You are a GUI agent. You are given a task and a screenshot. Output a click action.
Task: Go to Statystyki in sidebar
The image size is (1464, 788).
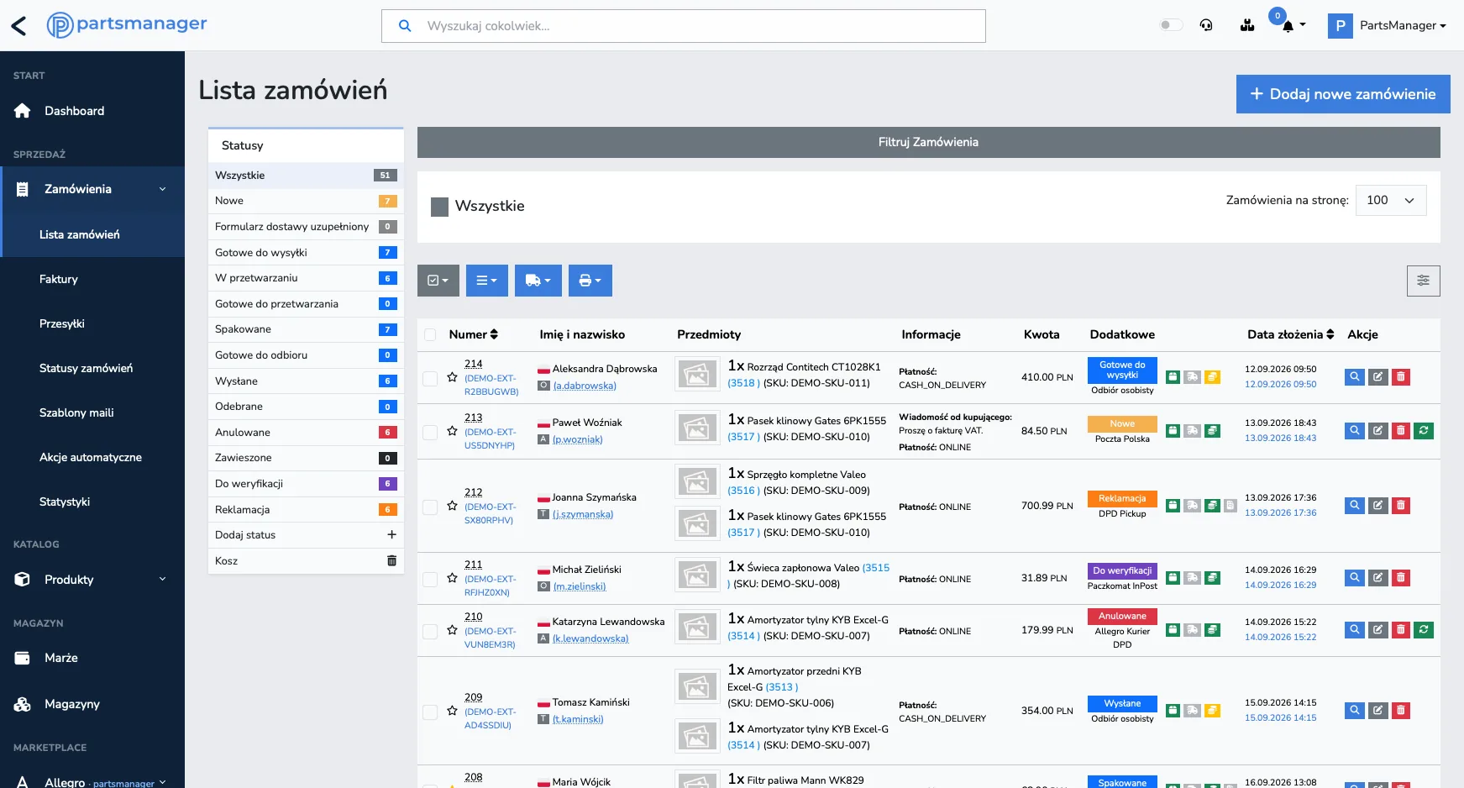65,502
